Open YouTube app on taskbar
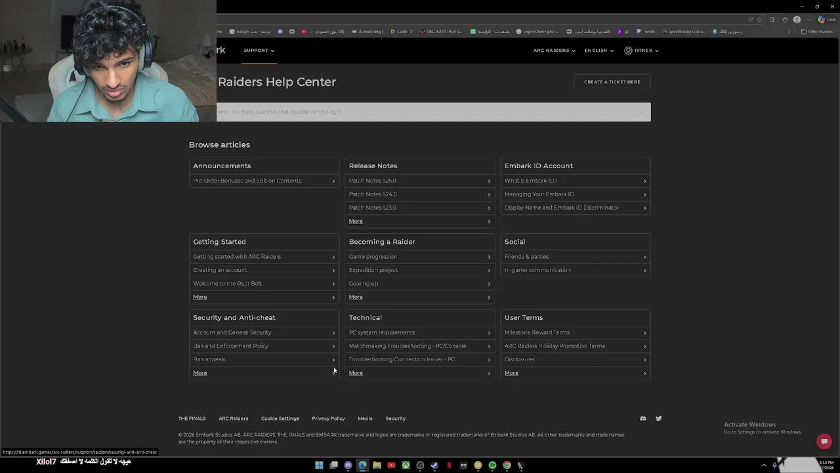The image size is (840, 473). coord(391,465)
